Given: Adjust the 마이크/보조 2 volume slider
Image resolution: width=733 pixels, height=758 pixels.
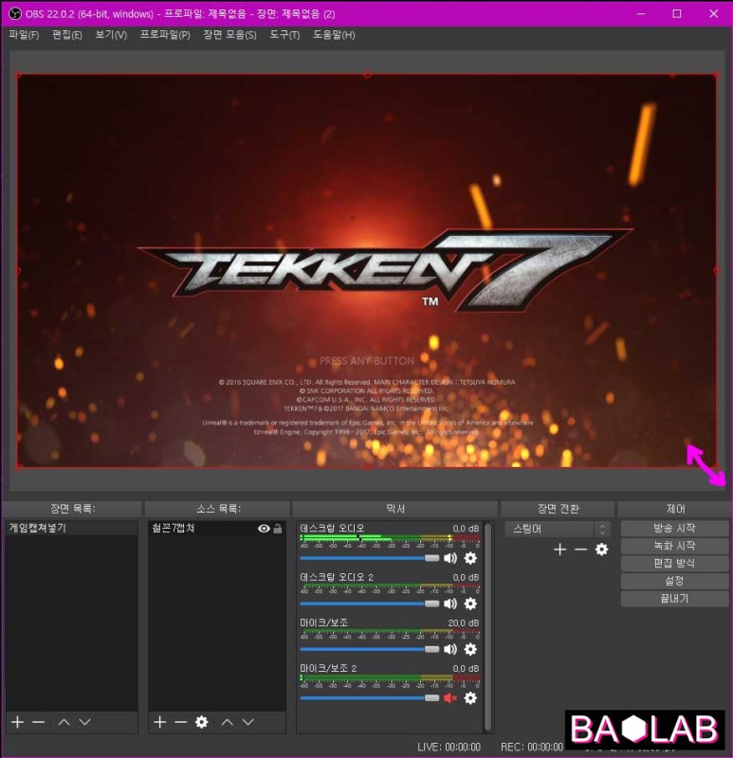Looking at the screenshot, I should click(370, 698).
